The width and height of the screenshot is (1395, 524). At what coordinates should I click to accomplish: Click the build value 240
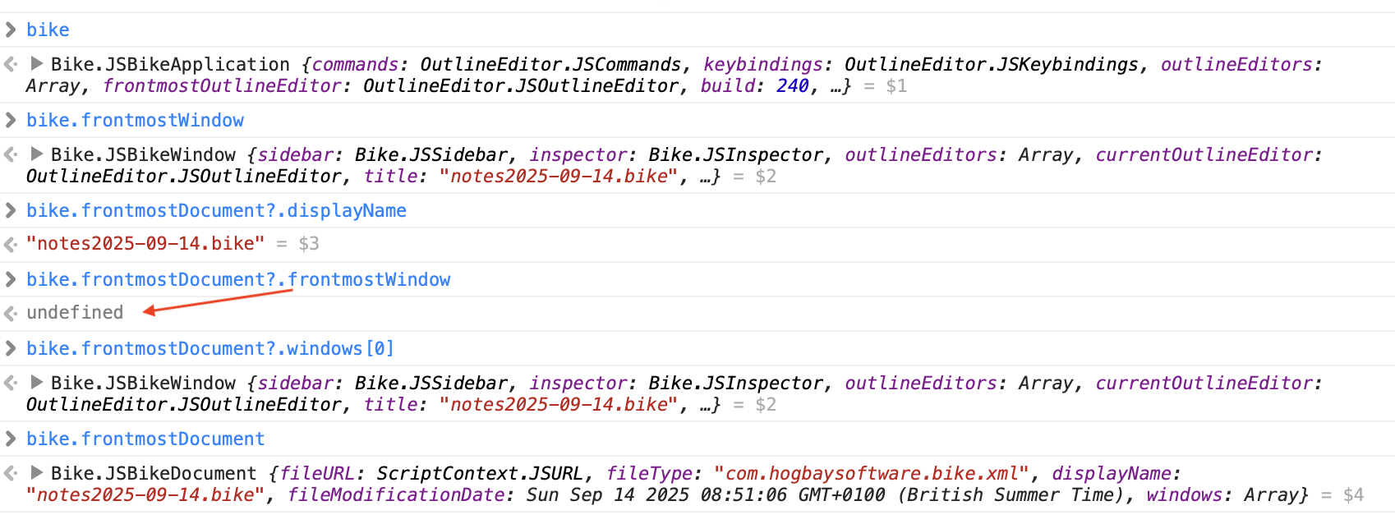(x=792, y=86)
